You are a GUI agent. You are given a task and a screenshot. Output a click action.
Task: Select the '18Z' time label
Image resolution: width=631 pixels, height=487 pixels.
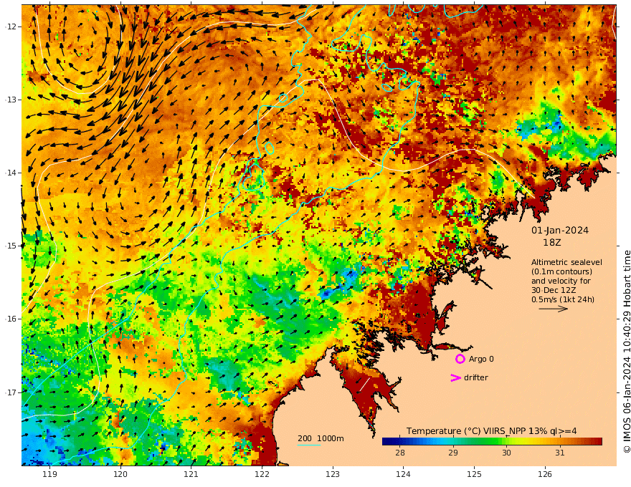click(x=551, y=242)
